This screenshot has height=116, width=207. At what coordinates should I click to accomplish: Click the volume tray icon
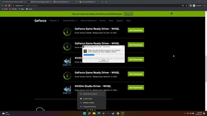coord(191,113)
